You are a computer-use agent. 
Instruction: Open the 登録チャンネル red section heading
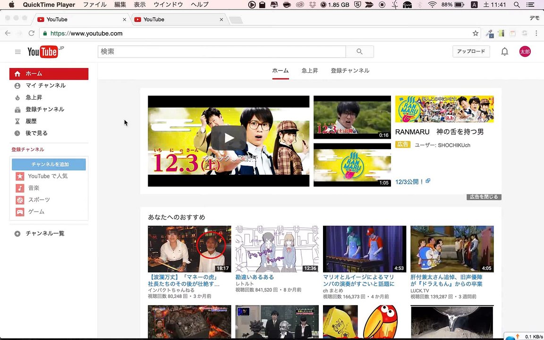pyautogui.click(x=28, y=150)
